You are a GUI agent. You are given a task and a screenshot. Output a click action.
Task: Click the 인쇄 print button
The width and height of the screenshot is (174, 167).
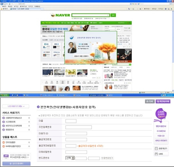click(150, 101)
